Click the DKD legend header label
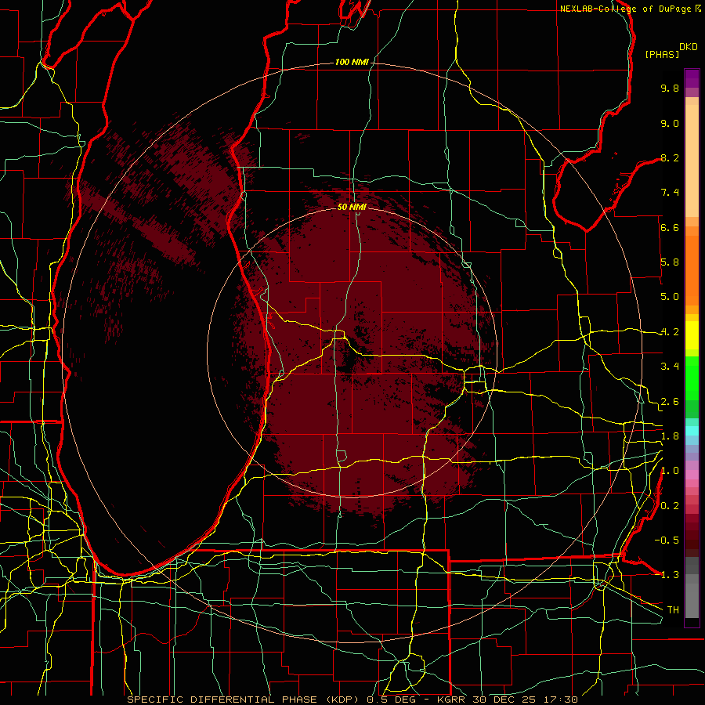 pos(689,47)
